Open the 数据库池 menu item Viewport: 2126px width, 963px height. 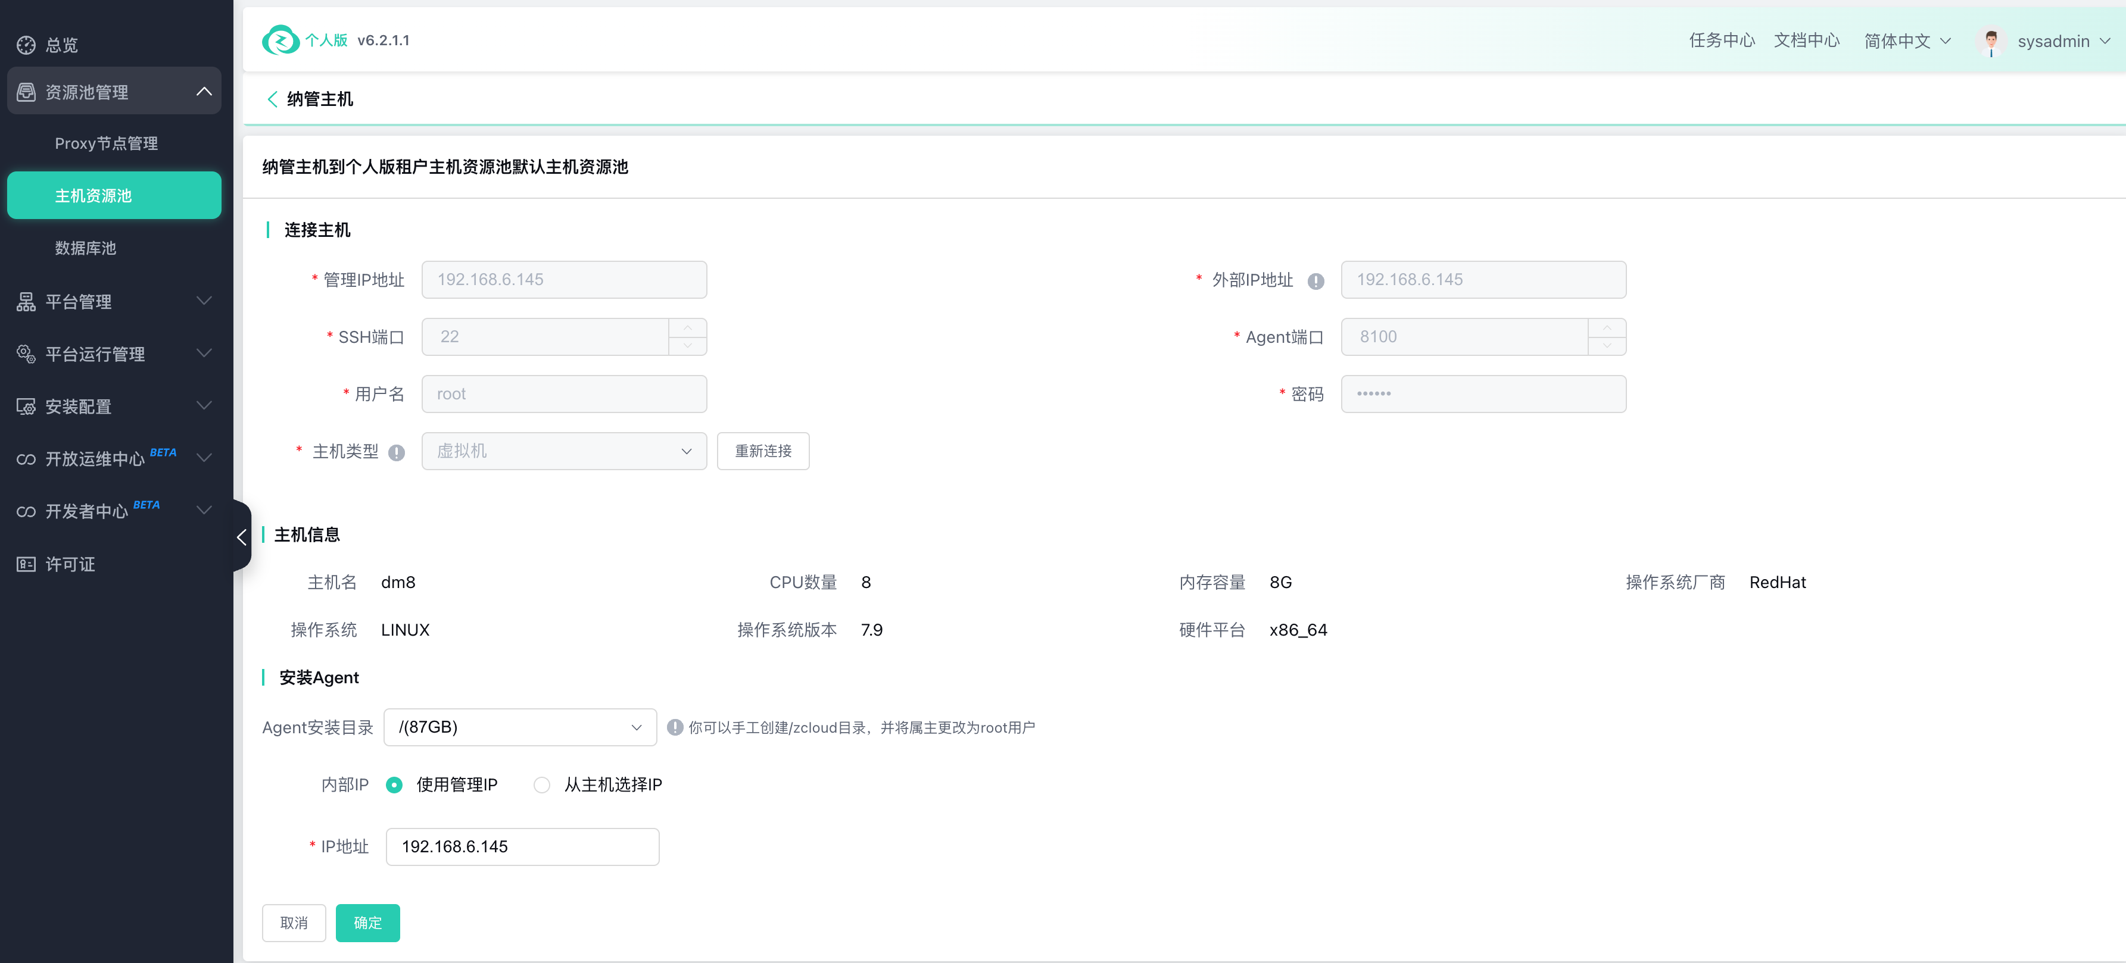tap(86, 248)
